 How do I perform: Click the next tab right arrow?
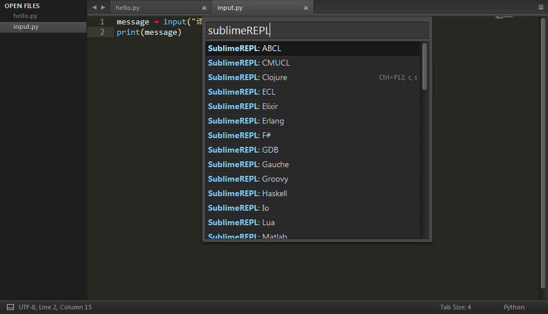[x=103, y=8]
